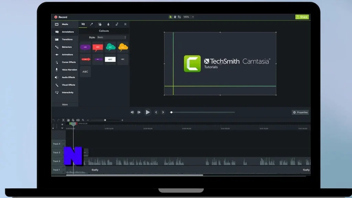Open the 145% canvas zoom dropdown
This screenshot has width=352, height=198.
coord(189,17)
